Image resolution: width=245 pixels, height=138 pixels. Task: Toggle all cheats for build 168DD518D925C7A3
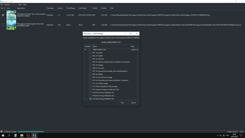pos(89,50)
